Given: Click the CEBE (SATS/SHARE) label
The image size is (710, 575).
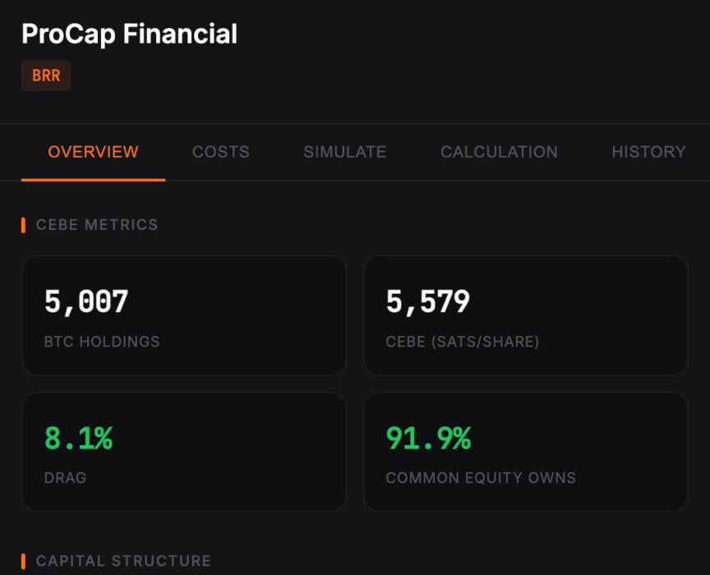Looking at the screenshot, I should pos(462,342).
